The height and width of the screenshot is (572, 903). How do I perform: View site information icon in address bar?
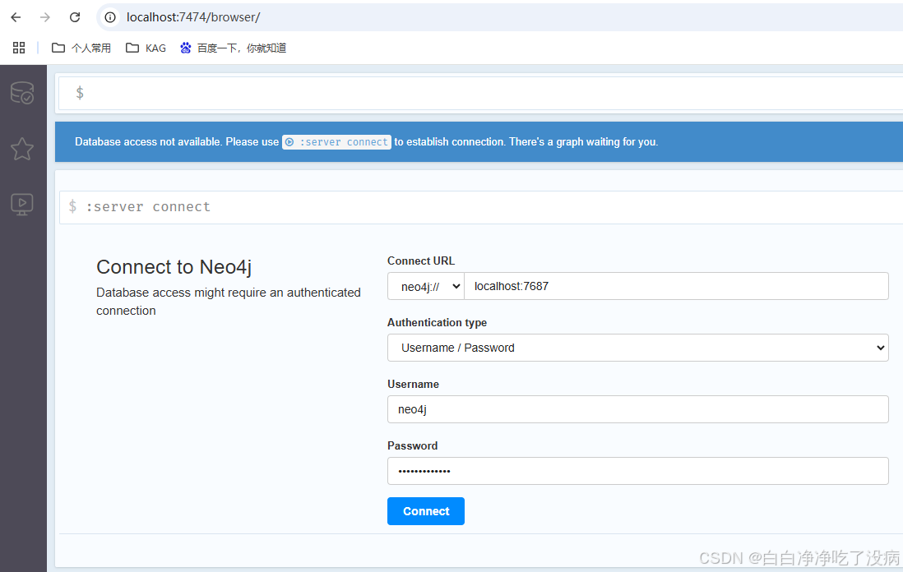pos(110,17)
